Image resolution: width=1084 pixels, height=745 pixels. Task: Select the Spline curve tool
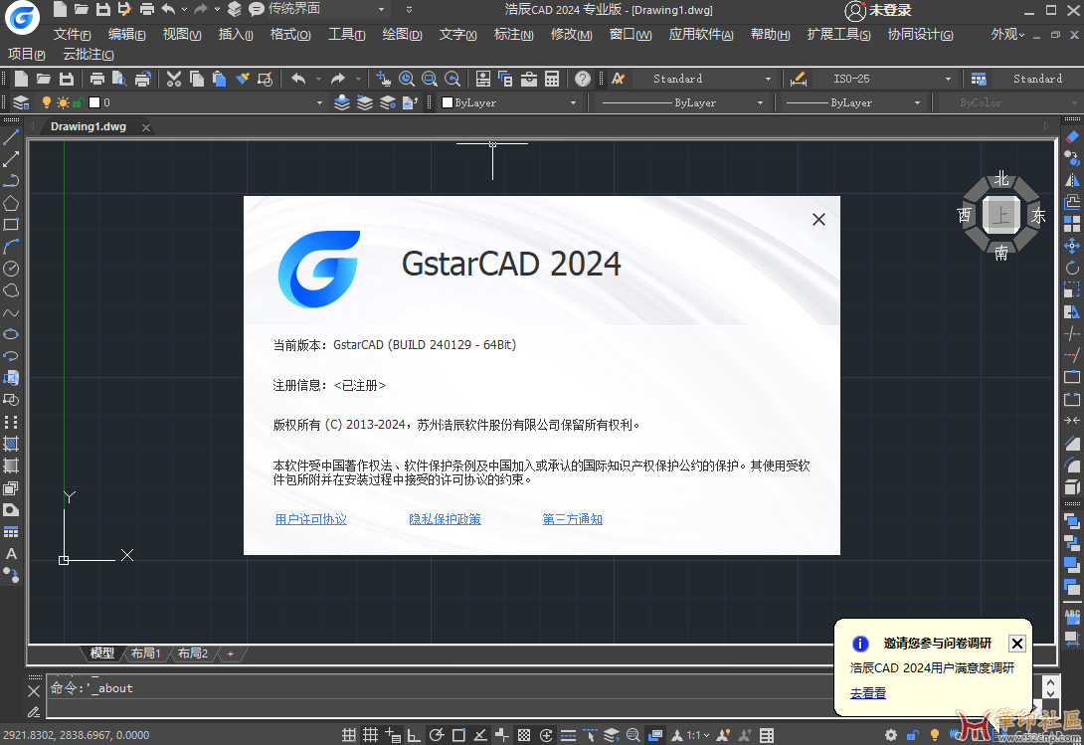coord(10,312)
